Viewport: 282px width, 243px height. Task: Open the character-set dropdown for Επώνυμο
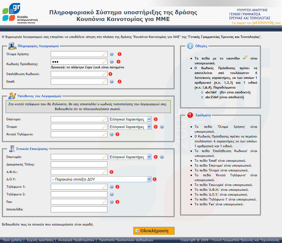[130, 119]
